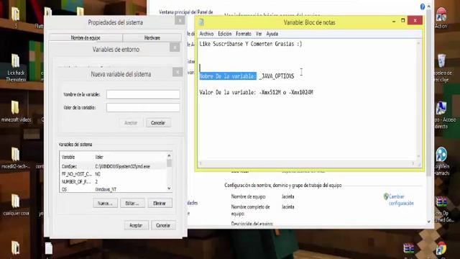Click the Notepad icon in the title bar
Image resolution: width=460 pixels, height=259 pixels.
coord(201,22)
